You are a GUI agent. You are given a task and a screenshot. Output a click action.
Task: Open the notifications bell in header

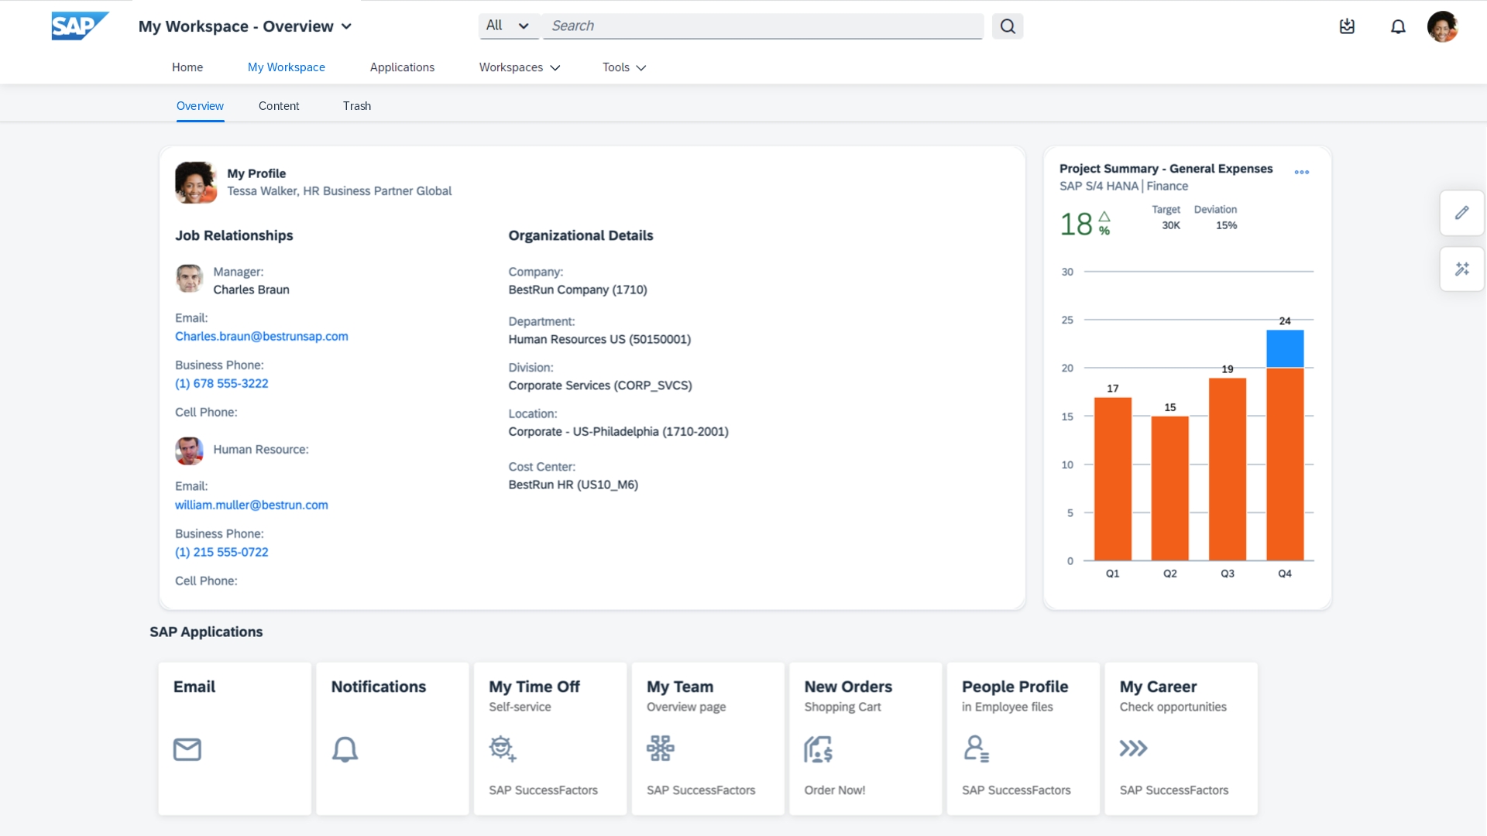[1397, 27]
